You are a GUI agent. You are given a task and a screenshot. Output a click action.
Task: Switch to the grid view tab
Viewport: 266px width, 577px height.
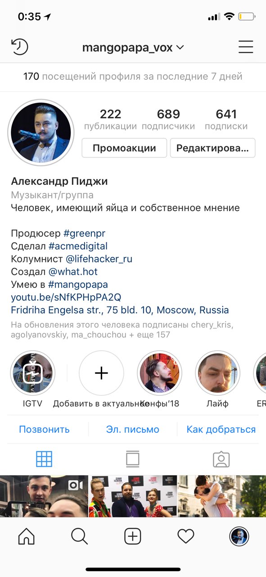(44, 459)
